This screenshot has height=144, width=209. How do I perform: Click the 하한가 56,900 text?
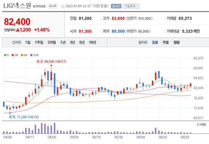click(x=138, y=31)
